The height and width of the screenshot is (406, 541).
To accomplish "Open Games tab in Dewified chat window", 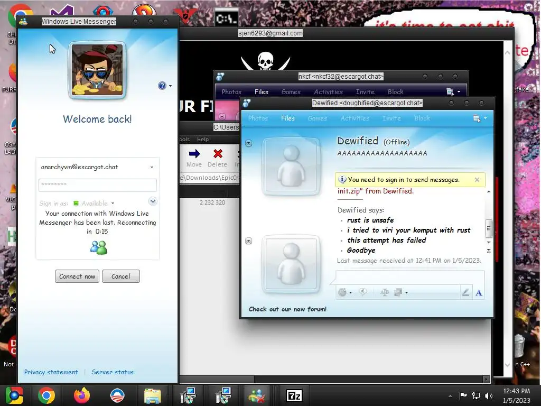I will (317, 118).
